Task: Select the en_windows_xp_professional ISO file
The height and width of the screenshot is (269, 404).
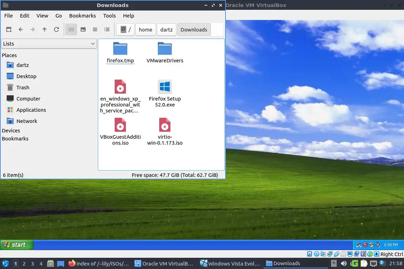Action: [120, 96]
